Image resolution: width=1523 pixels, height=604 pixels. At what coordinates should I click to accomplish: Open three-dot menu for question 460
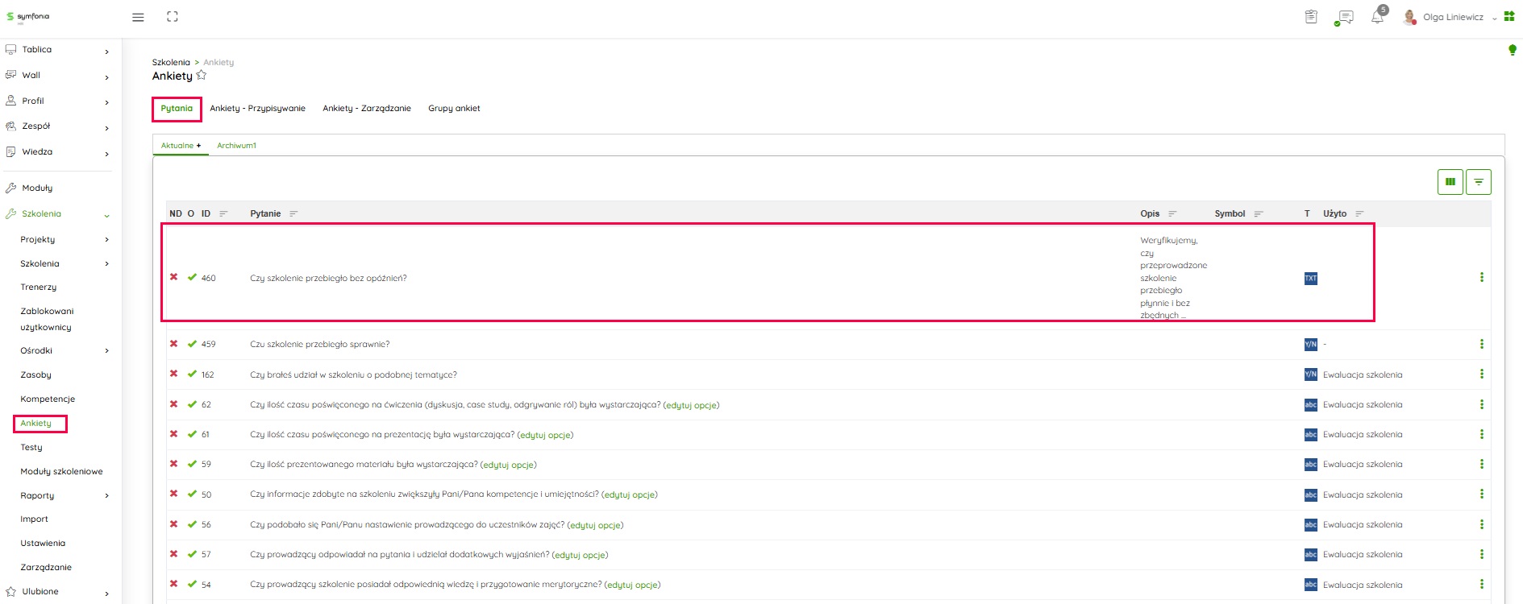1481,278
